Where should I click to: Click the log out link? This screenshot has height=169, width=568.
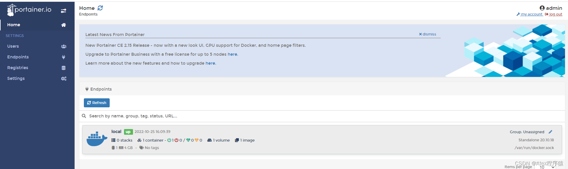click(x=554, y=14)
